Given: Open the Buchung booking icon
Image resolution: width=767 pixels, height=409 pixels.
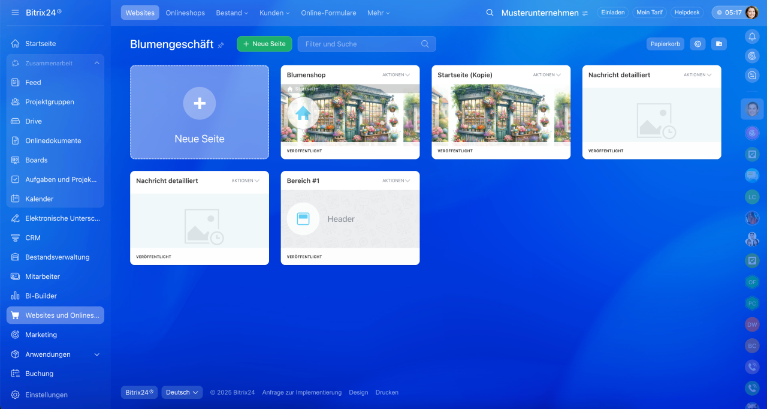Looking at the screenshot, I should click(16, 374).
